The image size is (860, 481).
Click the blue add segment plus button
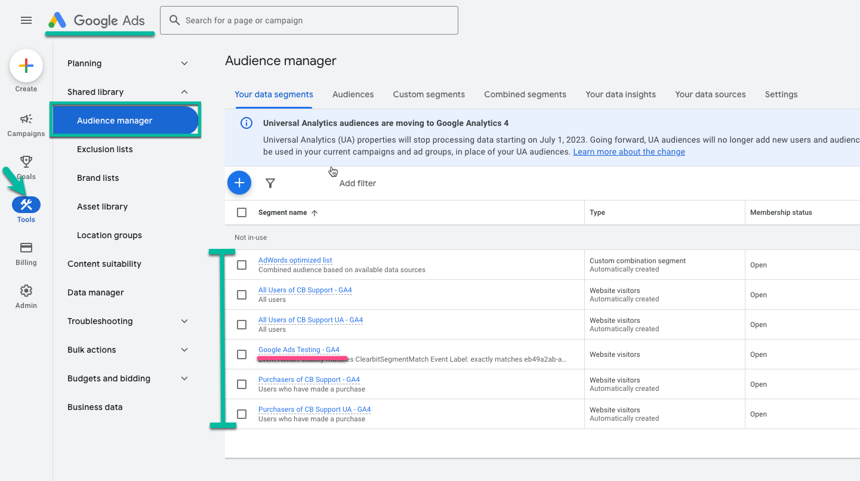click(239, 183)
